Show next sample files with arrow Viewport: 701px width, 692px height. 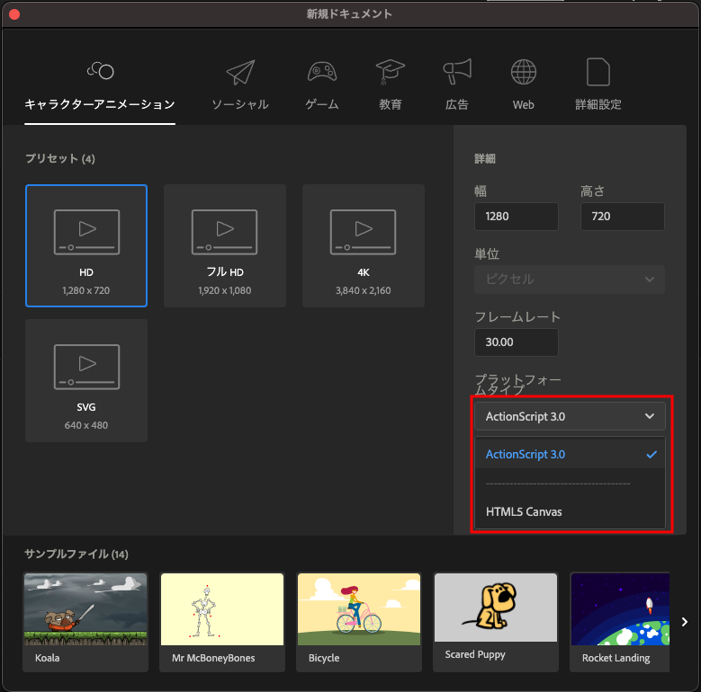[x=685, y=622]
